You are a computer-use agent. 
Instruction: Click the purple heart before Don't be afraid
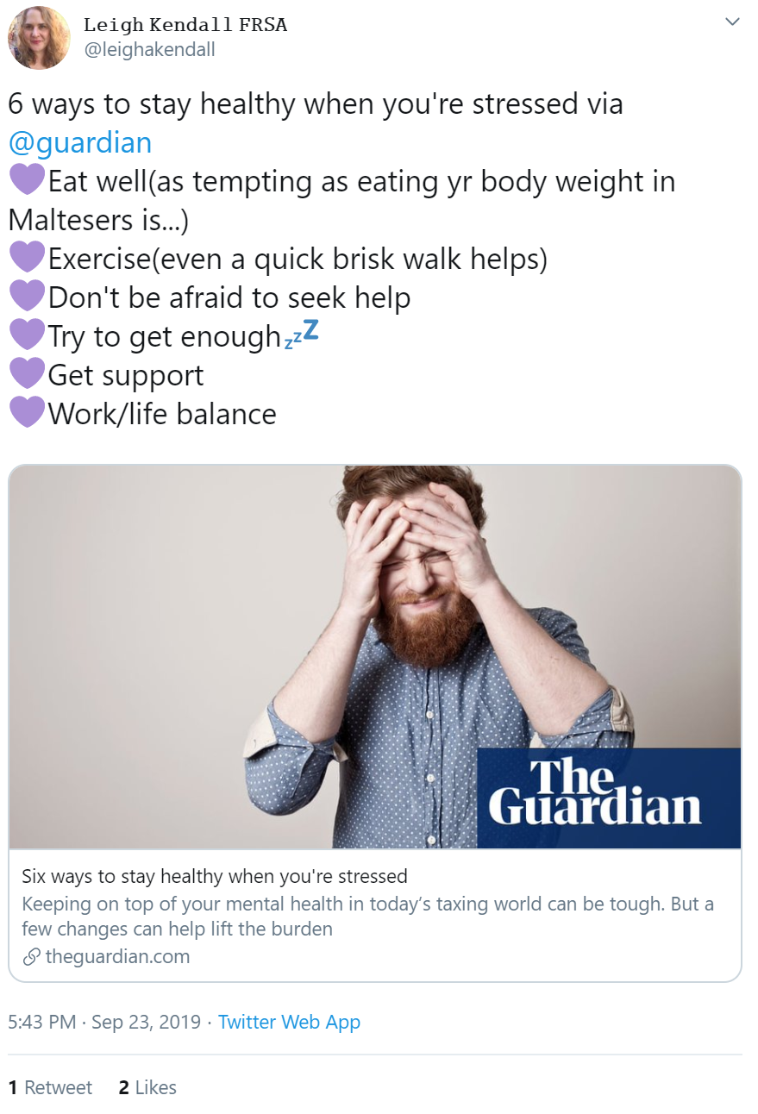coord(27,297)
